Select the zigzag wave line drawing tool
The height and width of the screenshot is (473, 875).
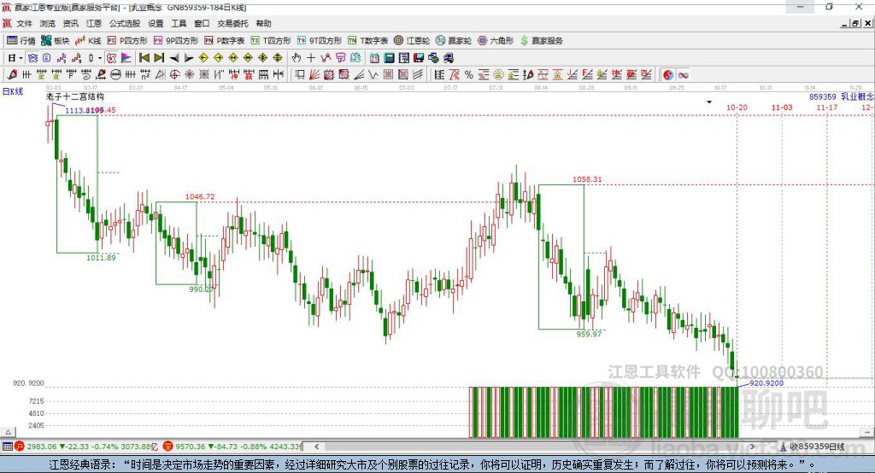(373, 75)
